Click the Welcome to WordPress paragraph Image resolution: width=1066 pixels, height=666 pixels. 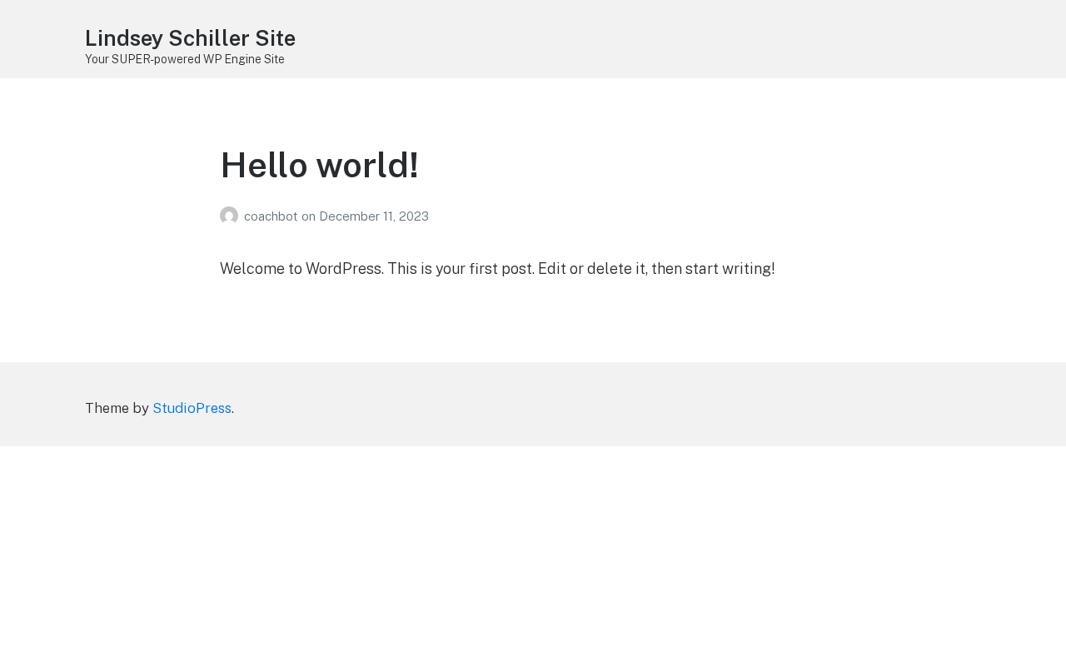(497, 269)
